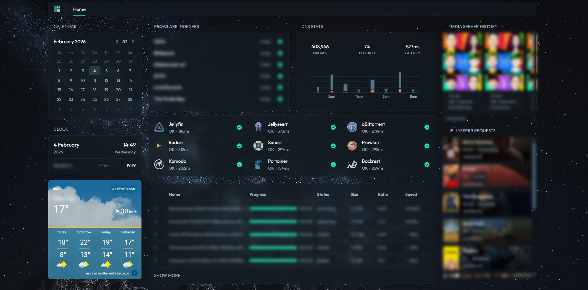Click the first torrent's progress bar

coord(273,208)
